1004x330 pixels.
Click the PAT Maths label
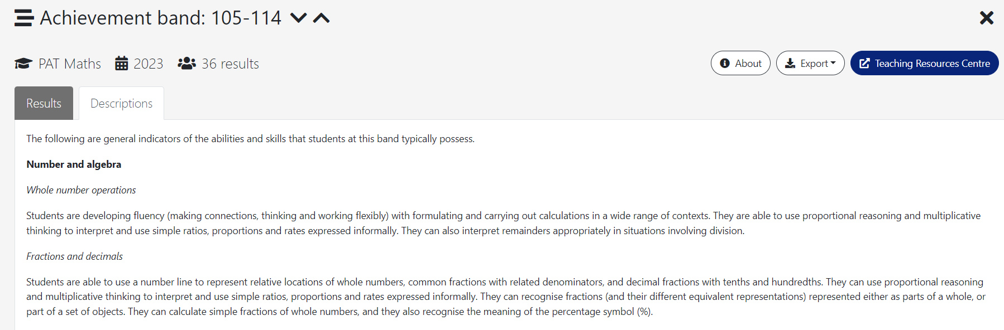[70, 64]
